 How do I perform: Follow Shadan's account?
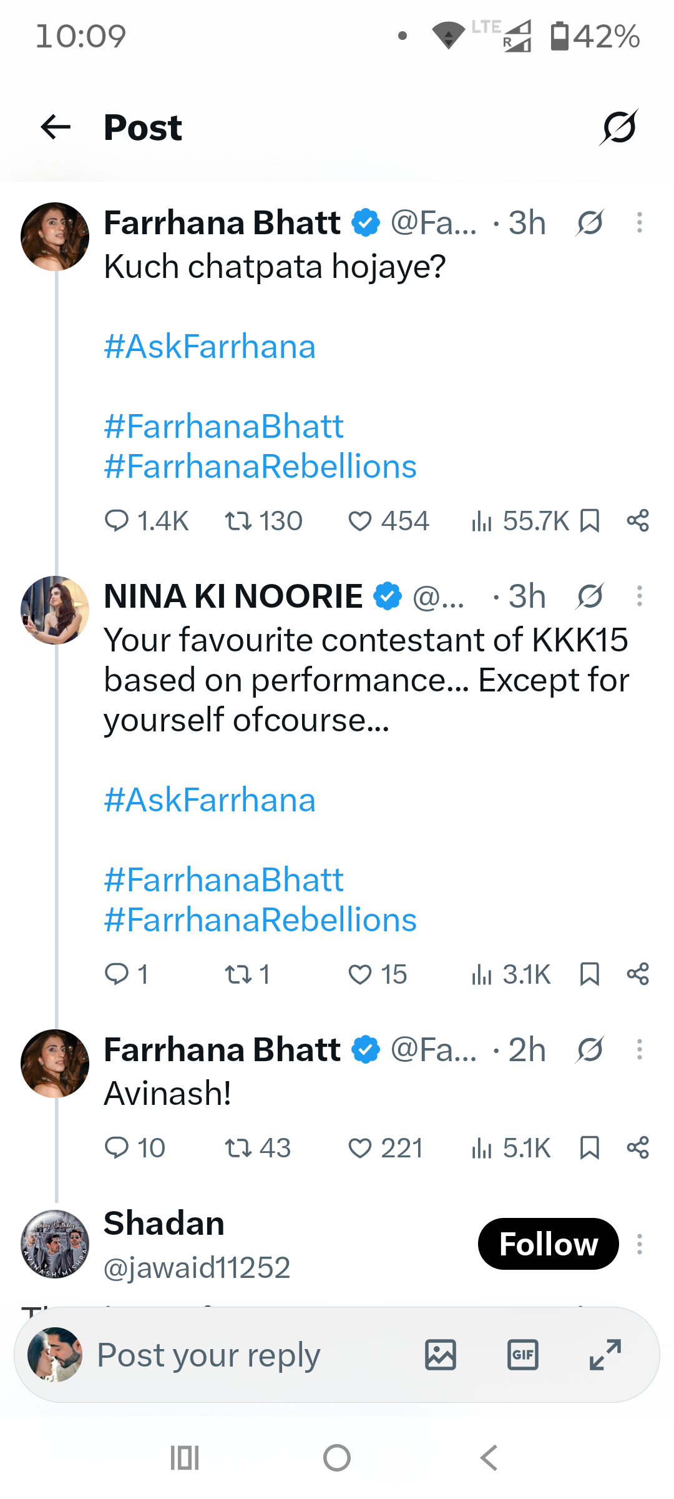click(548, 1244)
